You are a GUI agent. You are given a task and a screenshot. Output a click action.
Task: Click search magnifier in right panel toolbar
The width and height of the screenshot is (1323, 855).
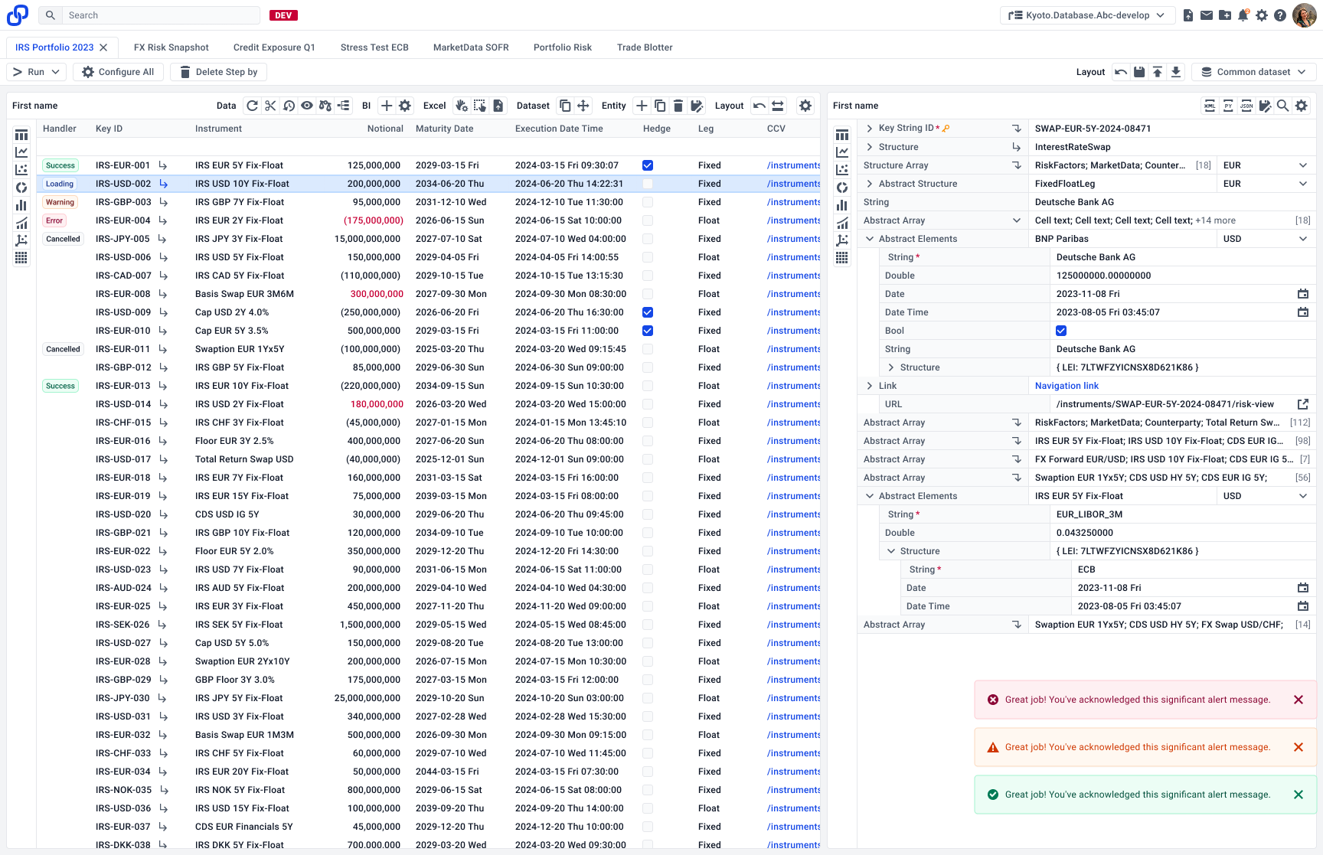tap(1282, 106)
